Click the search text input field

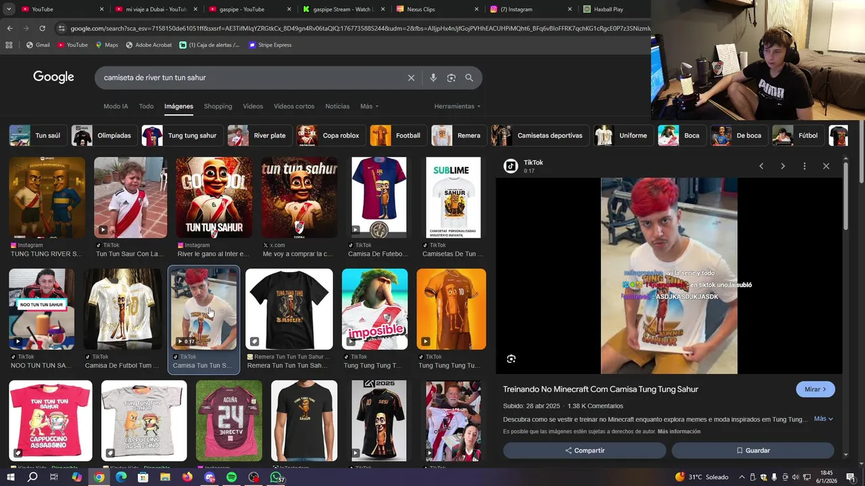point(250,78)
